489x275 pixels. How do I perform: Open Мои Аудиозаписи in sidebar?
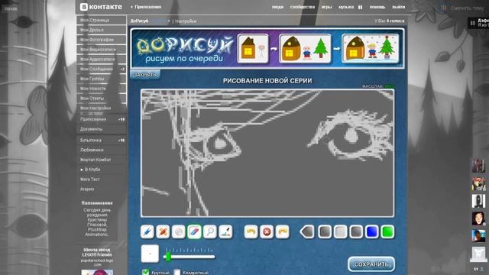coord(102,60)
